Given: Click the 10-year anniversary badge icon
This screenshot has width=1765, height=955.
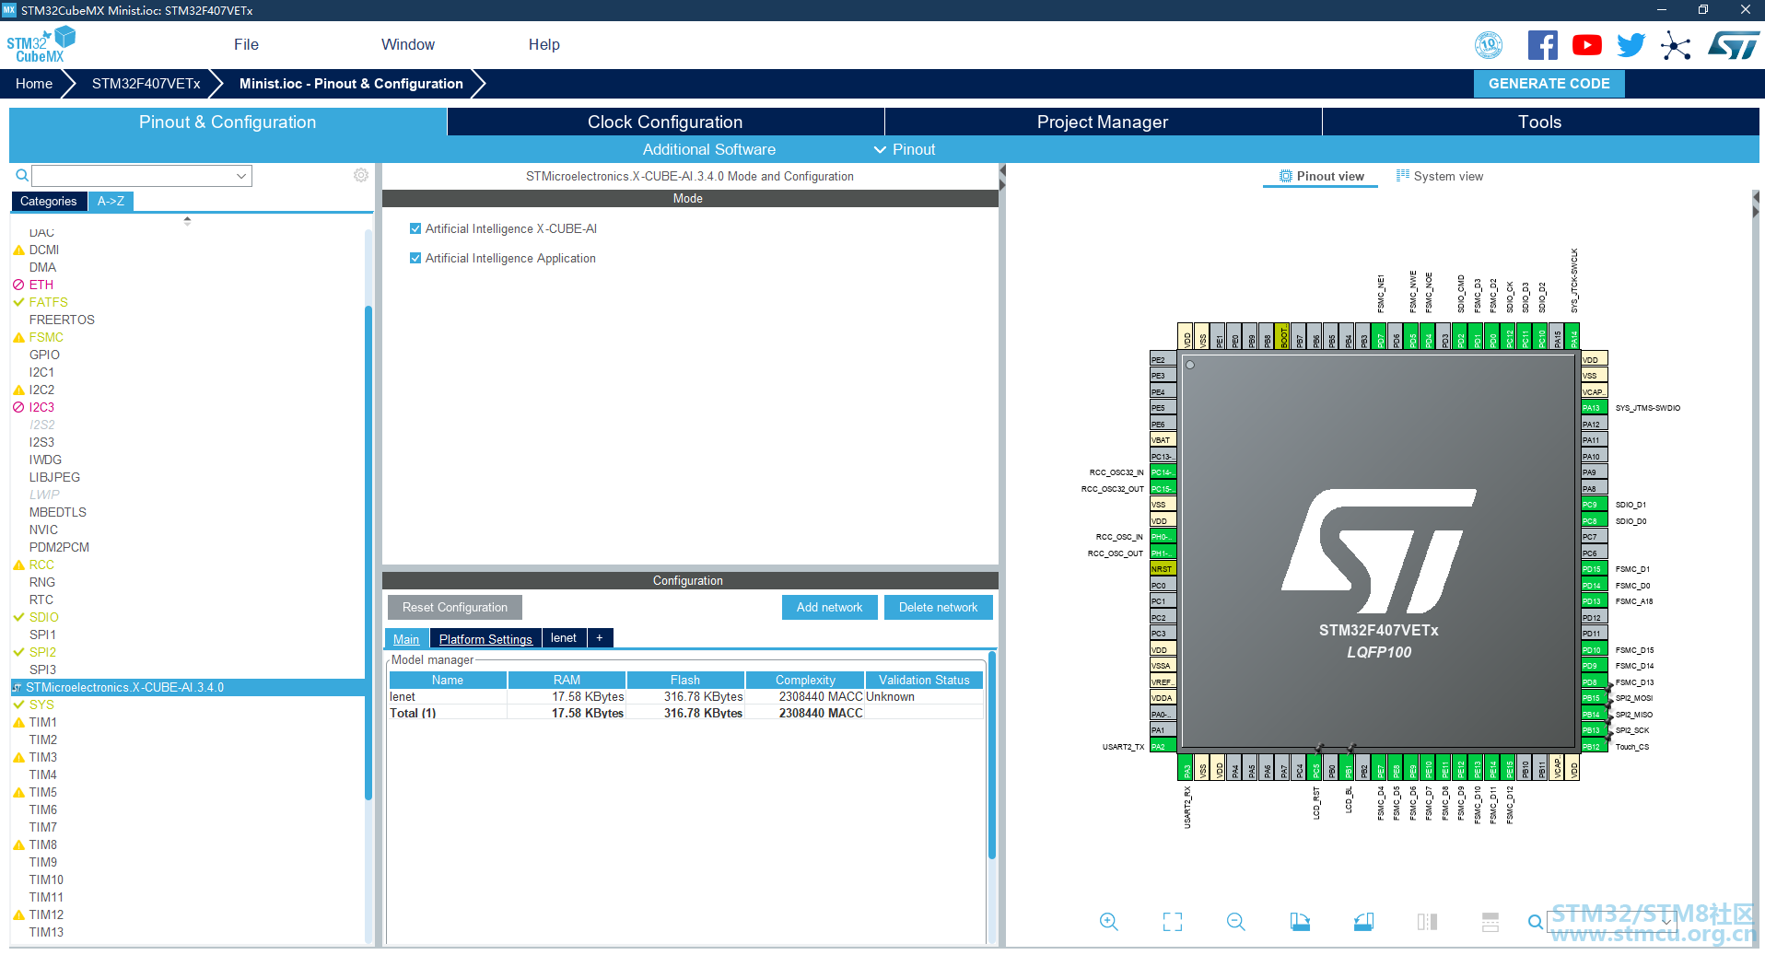Looking at the screenshot, I should [1489, 45].
